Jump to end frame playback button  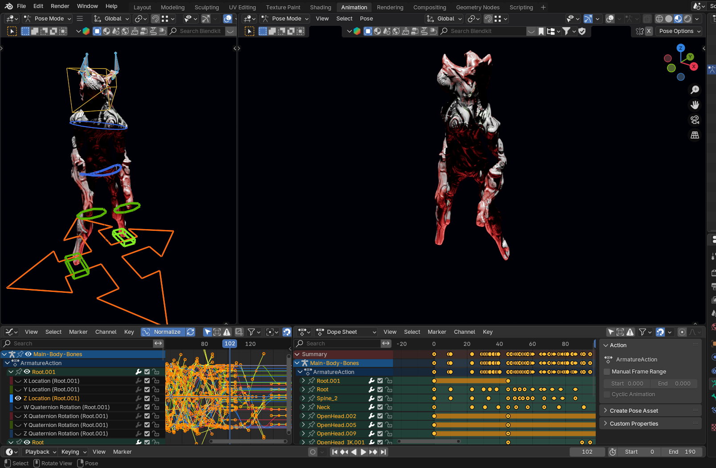[x=383, y=452]
